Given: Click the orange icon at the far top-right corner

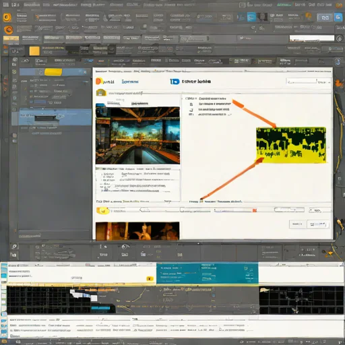Looking at the screenshot, I should point(339,5).
